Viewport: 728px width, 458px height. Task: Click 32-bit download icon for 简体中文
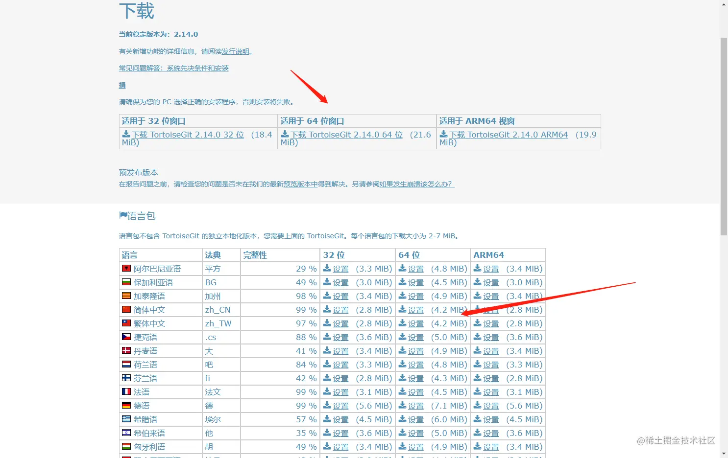pyautogui.click(x=327, y=309)
